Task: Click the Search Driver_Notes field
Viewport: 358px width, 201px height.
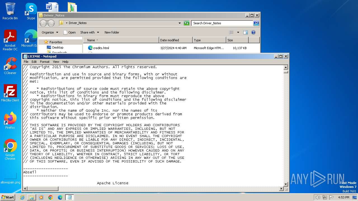Action: click(x=222, y=23)
